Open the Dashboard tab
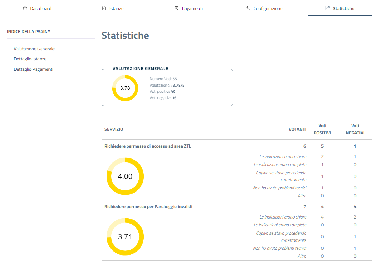This screenshot has width=391, height=262. (x=41, y=9)
